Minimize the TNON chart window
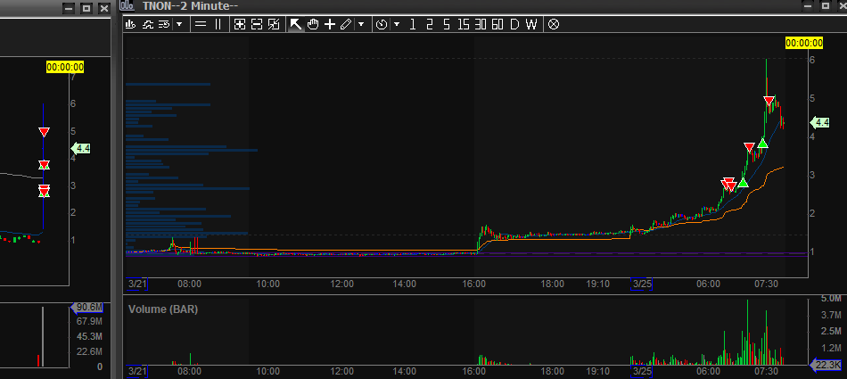This screenshot has width=847, height=379. [808, 6]
